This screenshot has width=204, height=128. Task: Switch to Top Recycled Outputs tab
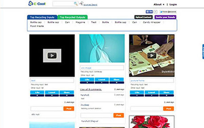72,17
